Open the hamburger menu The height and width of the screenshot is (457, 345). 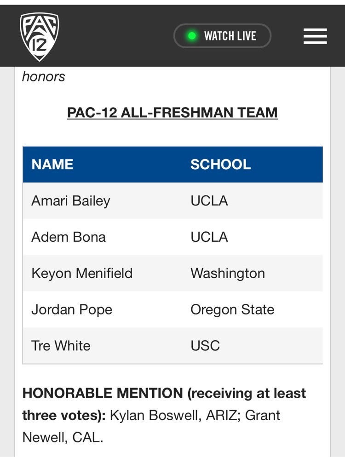315,36
